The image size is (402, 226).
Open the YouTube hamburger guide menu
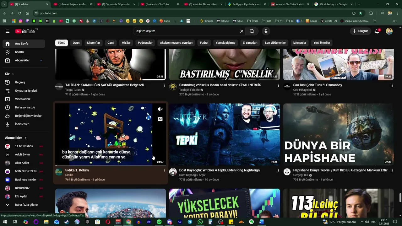pyautogui.click(x=8, y=31)
